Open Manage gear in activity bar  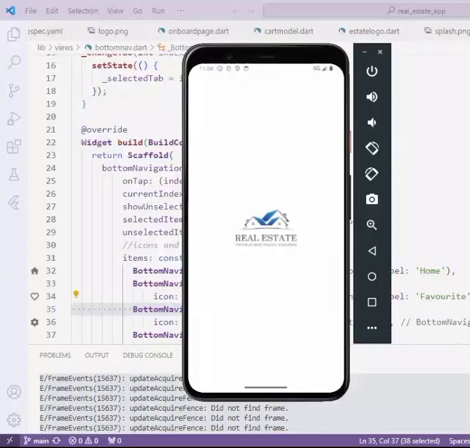pos(14,420)
